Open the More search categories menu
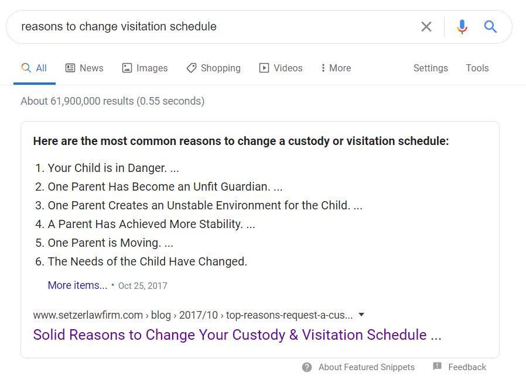 (336, 68)
